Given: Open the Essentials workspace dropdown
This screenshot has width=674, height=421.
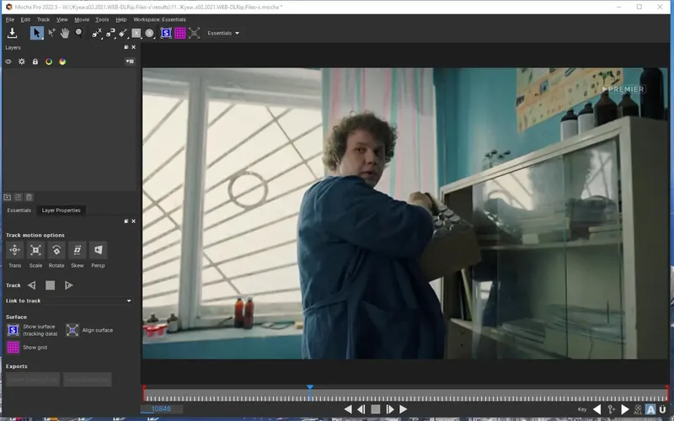Looking at the screenshot, I should pyautogui.click(x=223, y=33).
